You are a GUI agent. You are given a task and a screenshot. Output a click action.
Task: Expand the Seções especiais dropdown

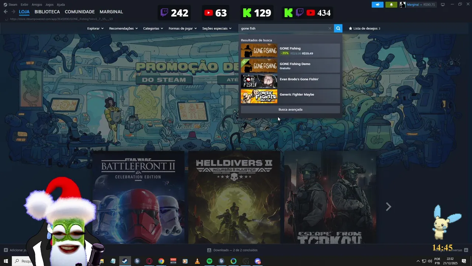coord(217,28)
